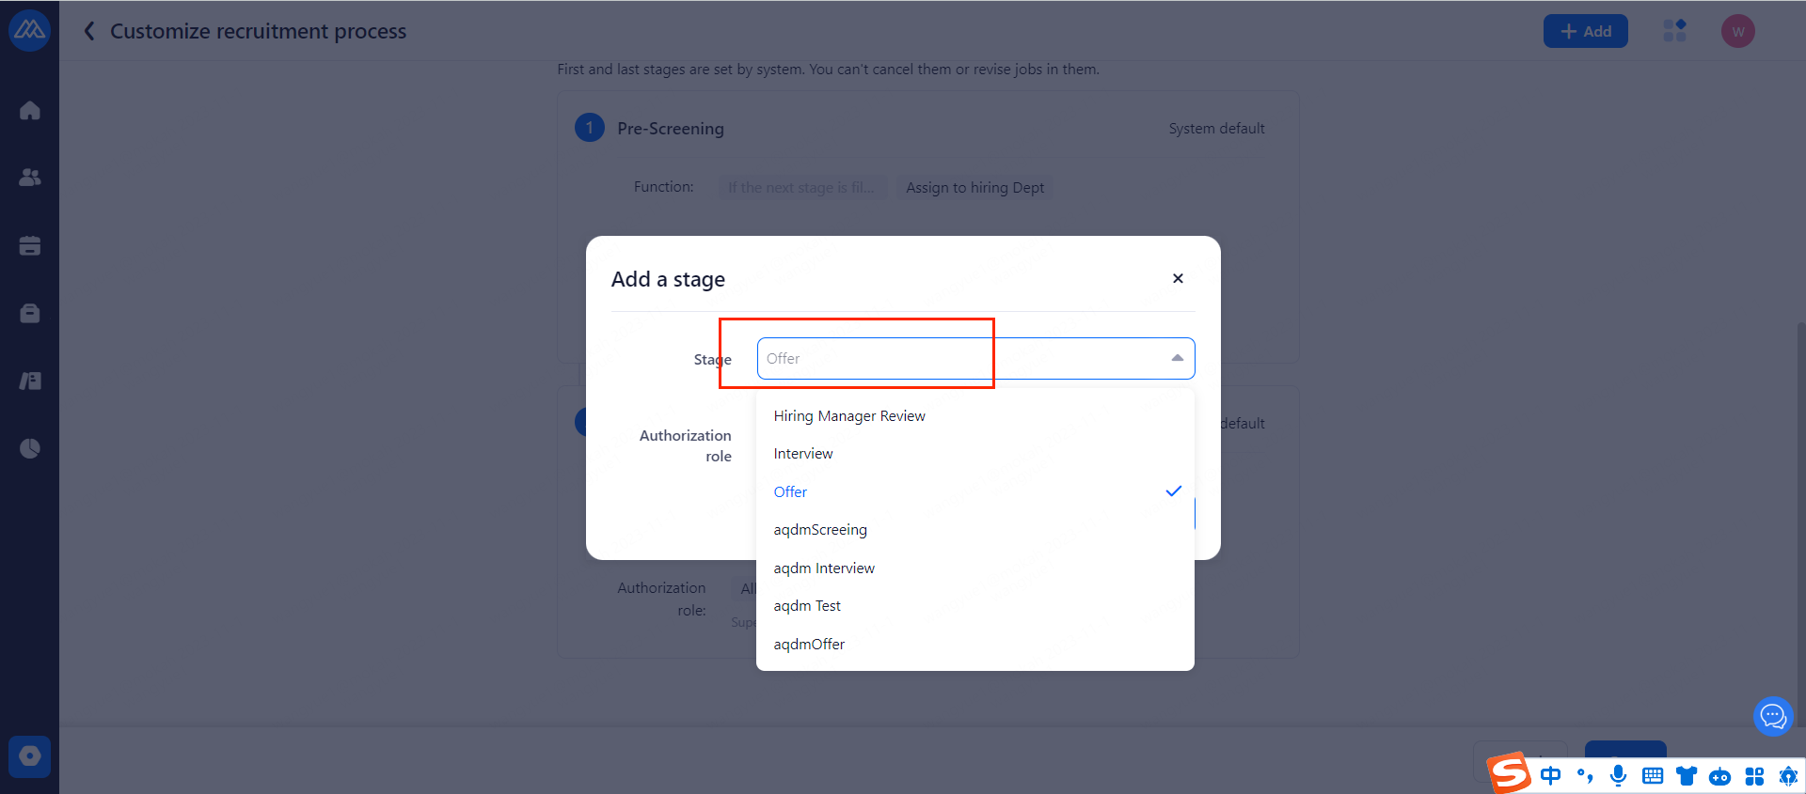Open the calendar icon in sidebar

point(30,245)
